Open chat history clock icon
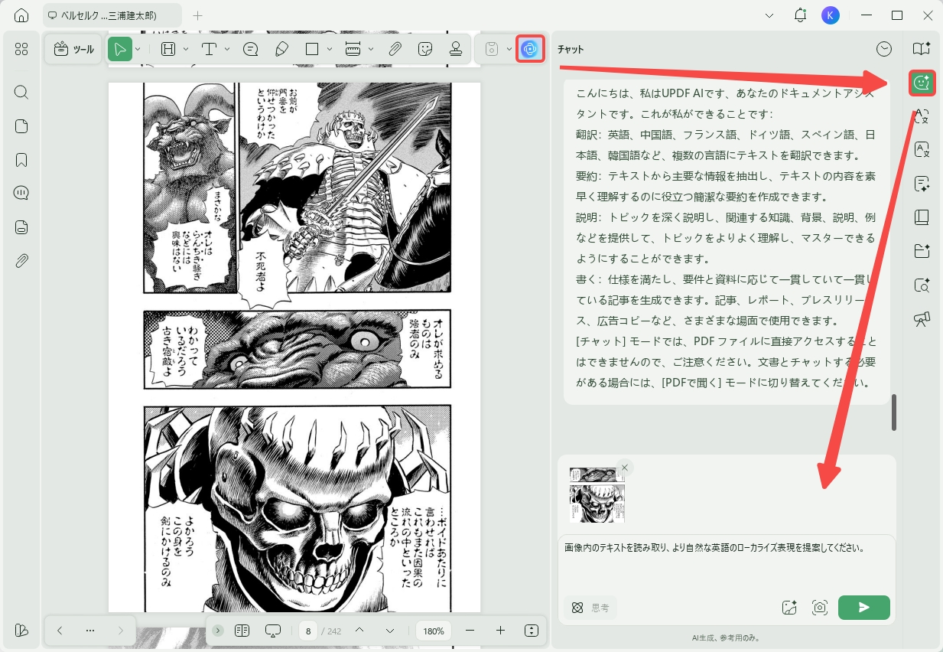Viewport: 943px width, 652px height. [x=884, y=49]
